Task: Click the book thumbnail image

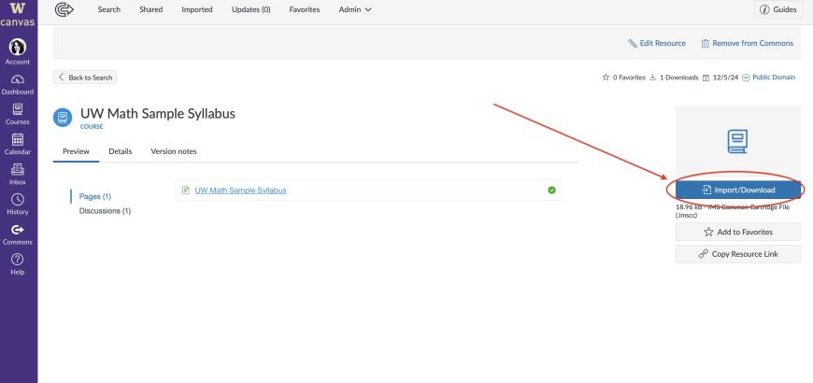Action: [737, 141]
